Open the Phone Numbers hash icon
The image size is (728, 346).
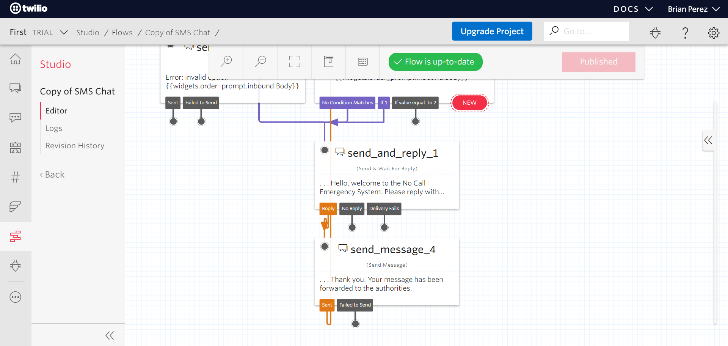[x=16, y=177]
